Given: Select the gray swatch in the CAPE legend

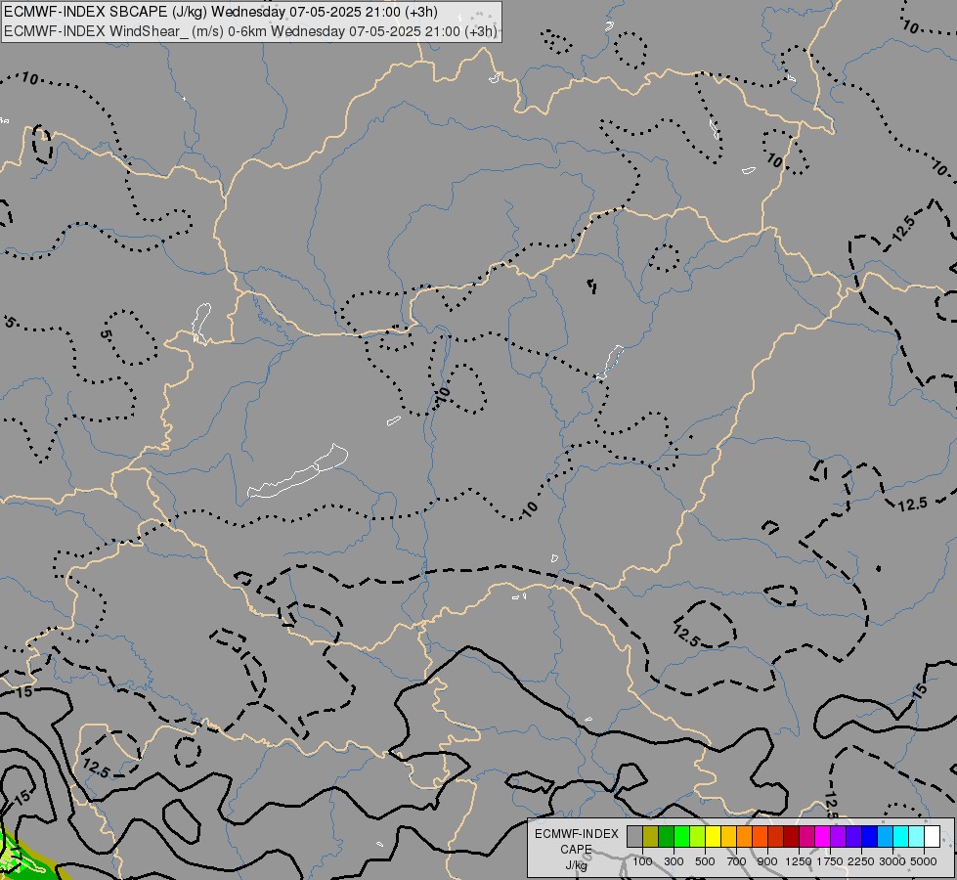Looking at the screenshot, I should click(634, 836).
